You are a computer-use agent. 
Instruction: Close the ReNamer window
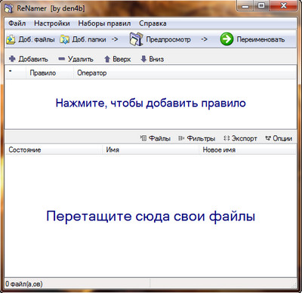(x=283, y=6)
